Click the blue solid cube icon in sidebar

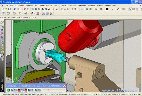point(2,30)
